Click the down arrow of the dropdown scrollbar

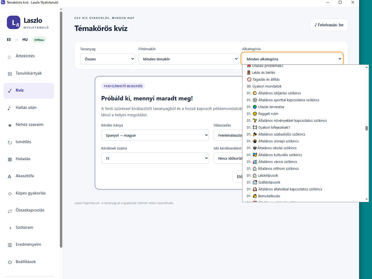click(x=367, y=199)
